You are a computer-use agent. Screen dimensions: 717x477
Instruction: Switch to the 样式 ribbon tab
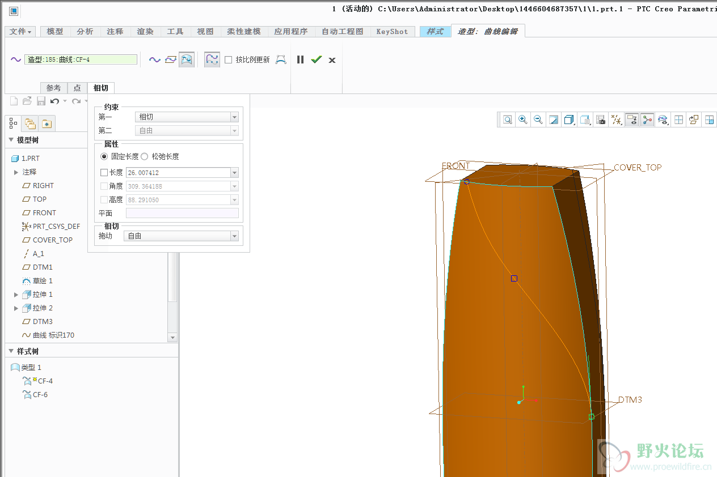coord(435,32)
